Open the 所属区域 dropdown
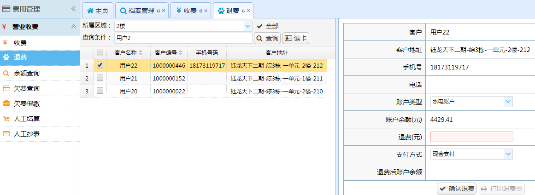535x195 pixels. [x=248, y=26]
